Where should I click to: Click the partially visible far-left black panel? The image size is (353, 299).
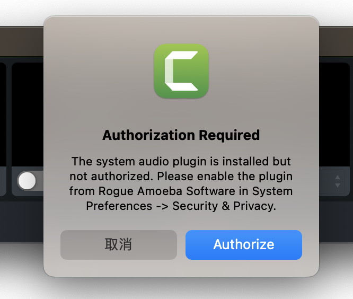coord(3,115)
